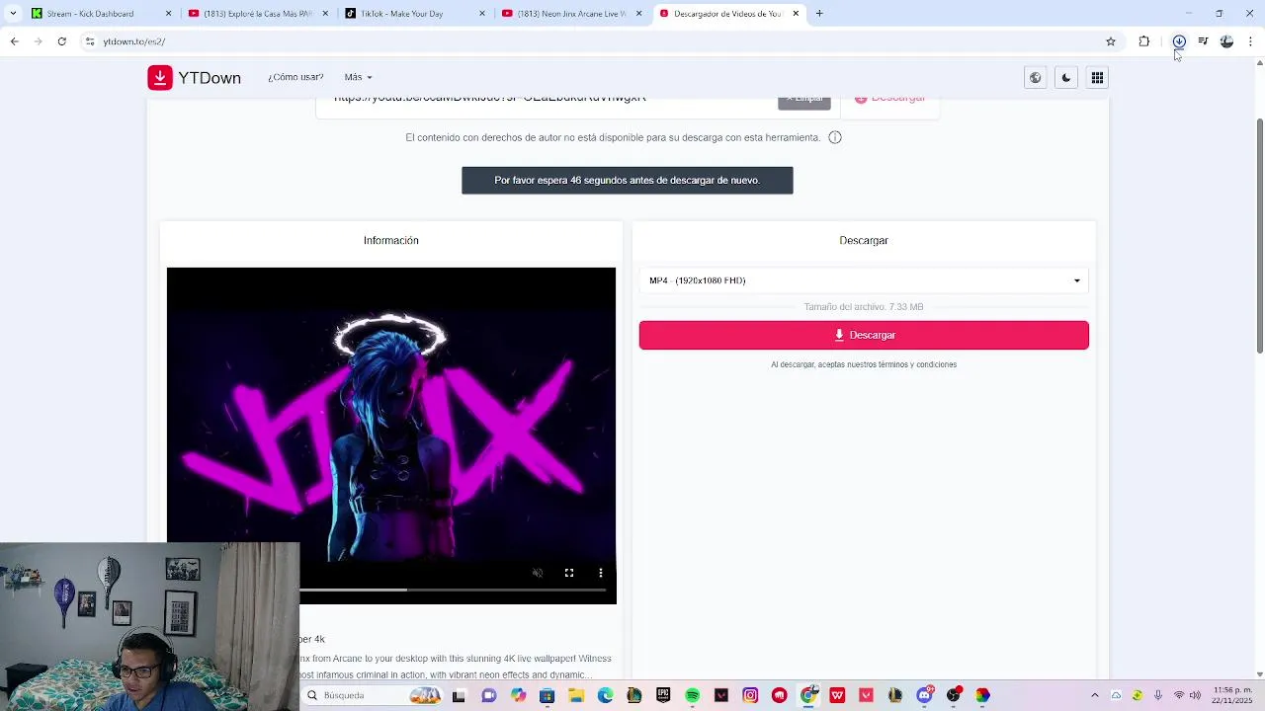1265x711 pixels.
Task: View site information icon in address bar
Action: pyautogui.click(x=90, y=41)
